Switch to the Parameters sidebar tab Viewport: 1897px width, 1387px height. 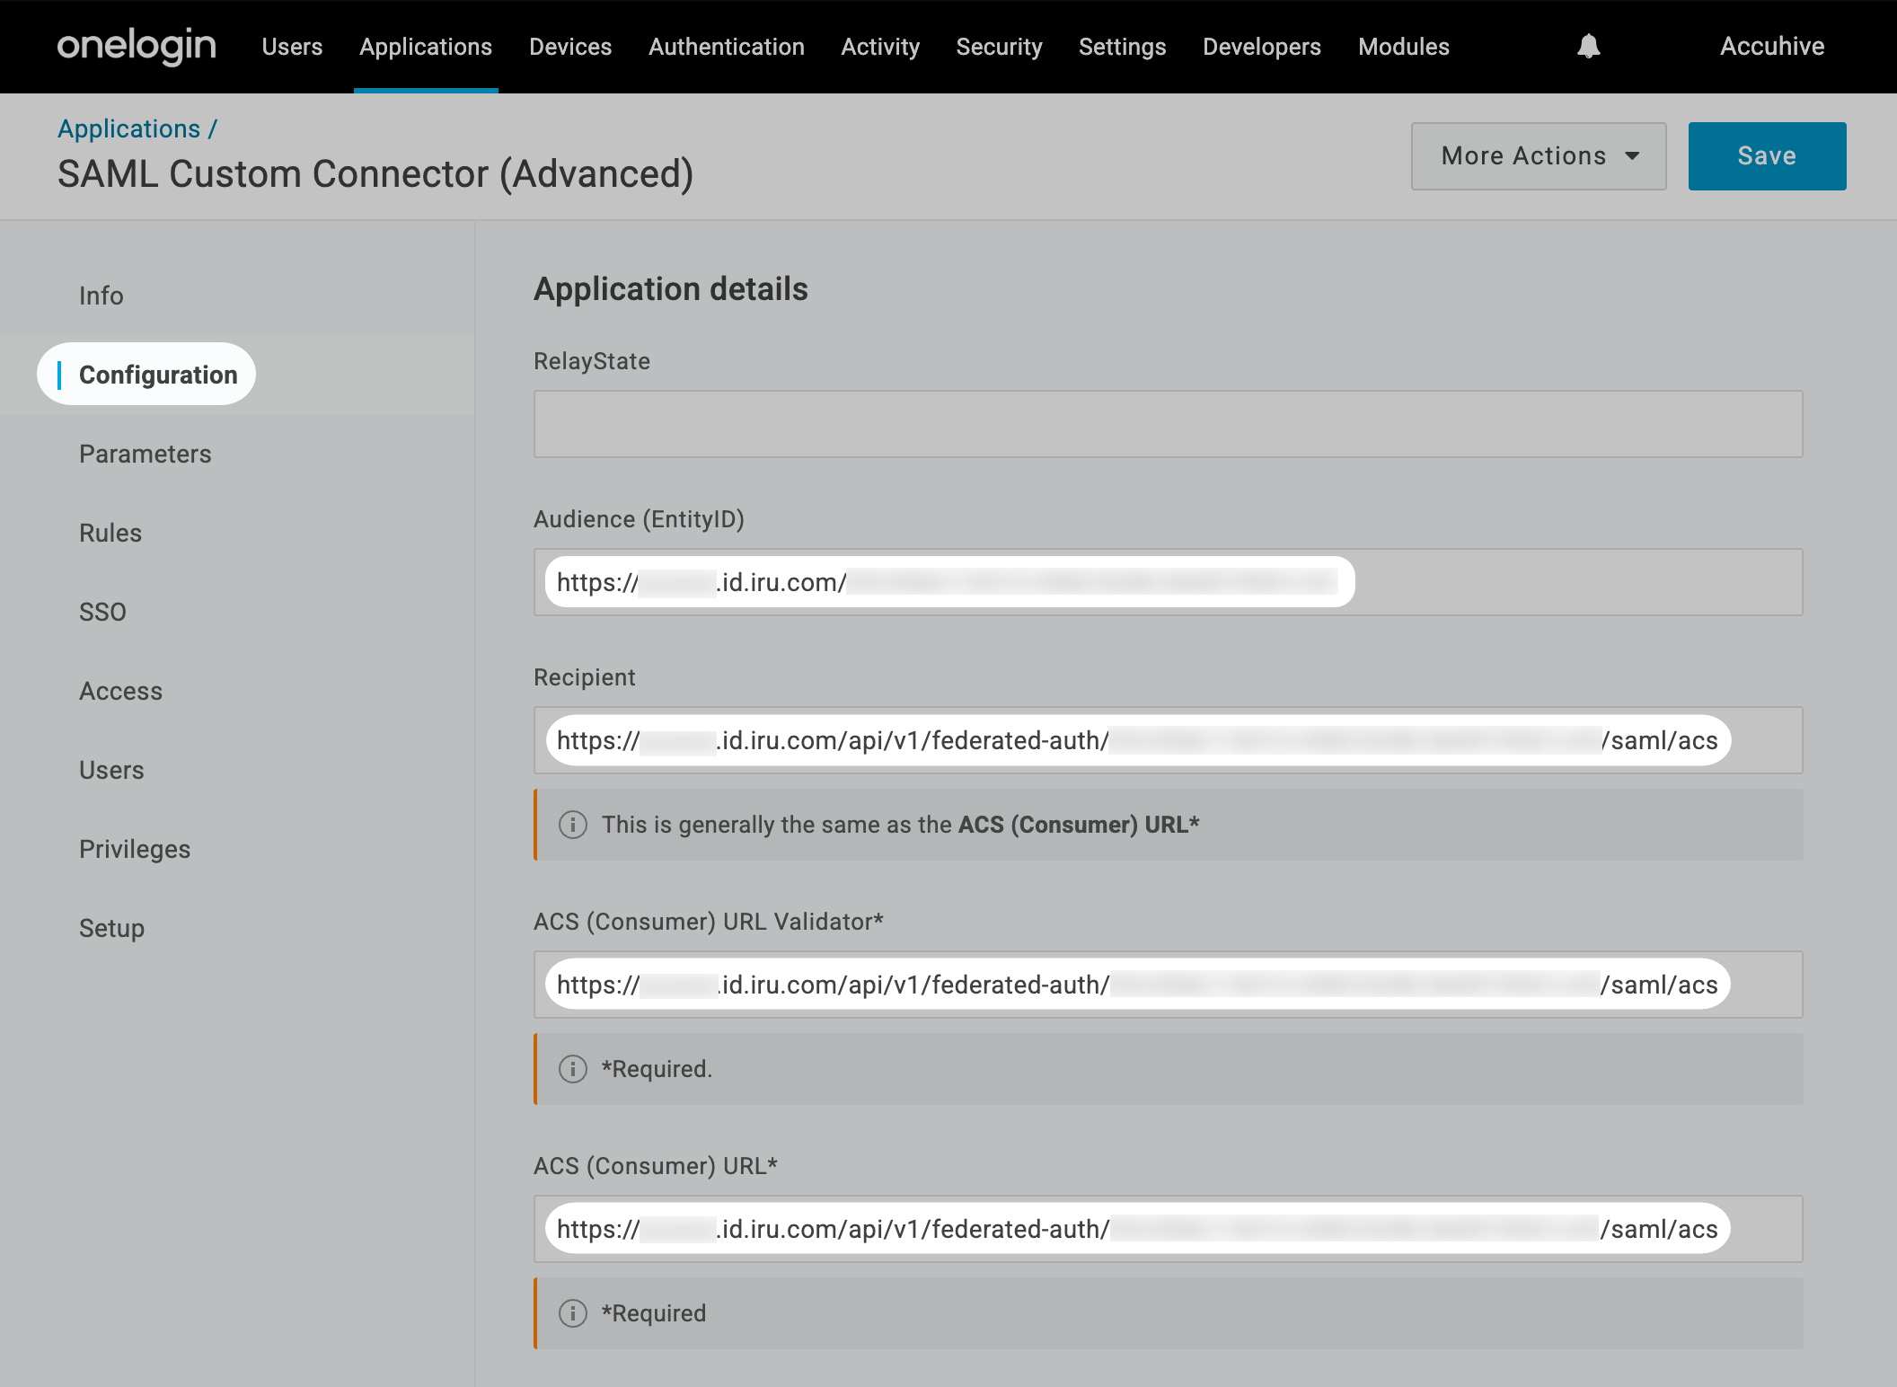point(146,454)
